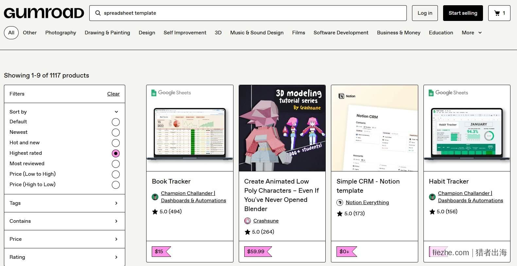The image size is (517, 266).
Task: Click the $0+ price tag
Action: point(347,252)
